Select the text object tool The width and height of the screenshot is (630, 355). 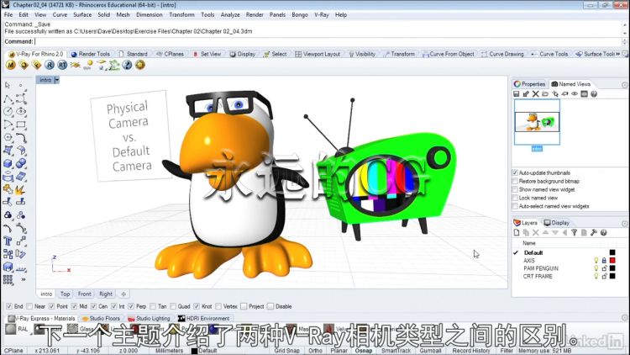tap(8, 241)
